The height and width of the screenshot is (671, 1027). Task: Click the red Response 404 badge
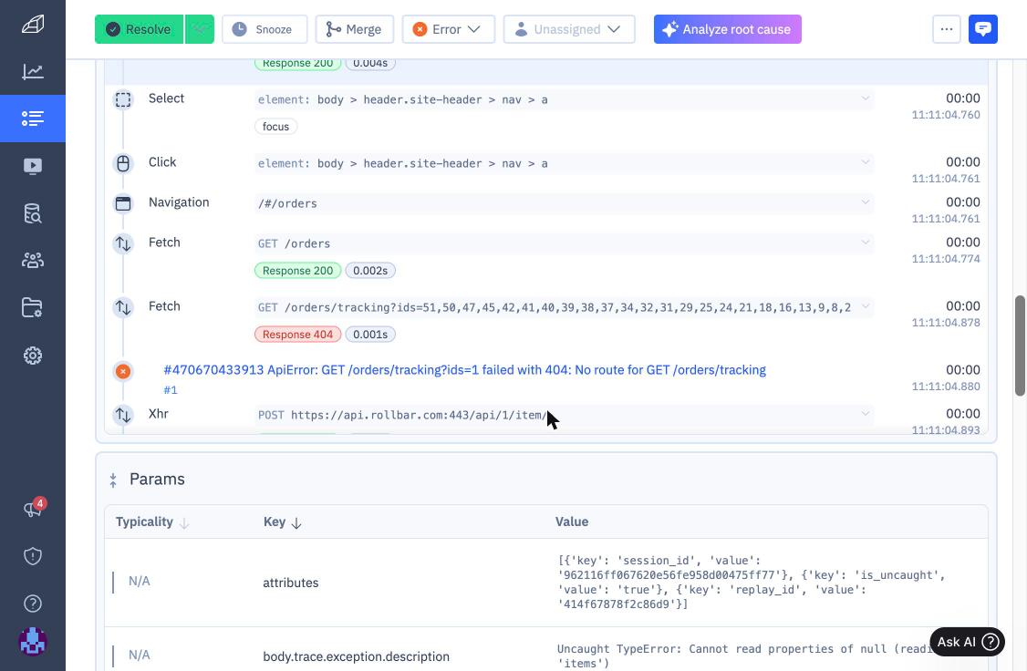coord(297,335)
